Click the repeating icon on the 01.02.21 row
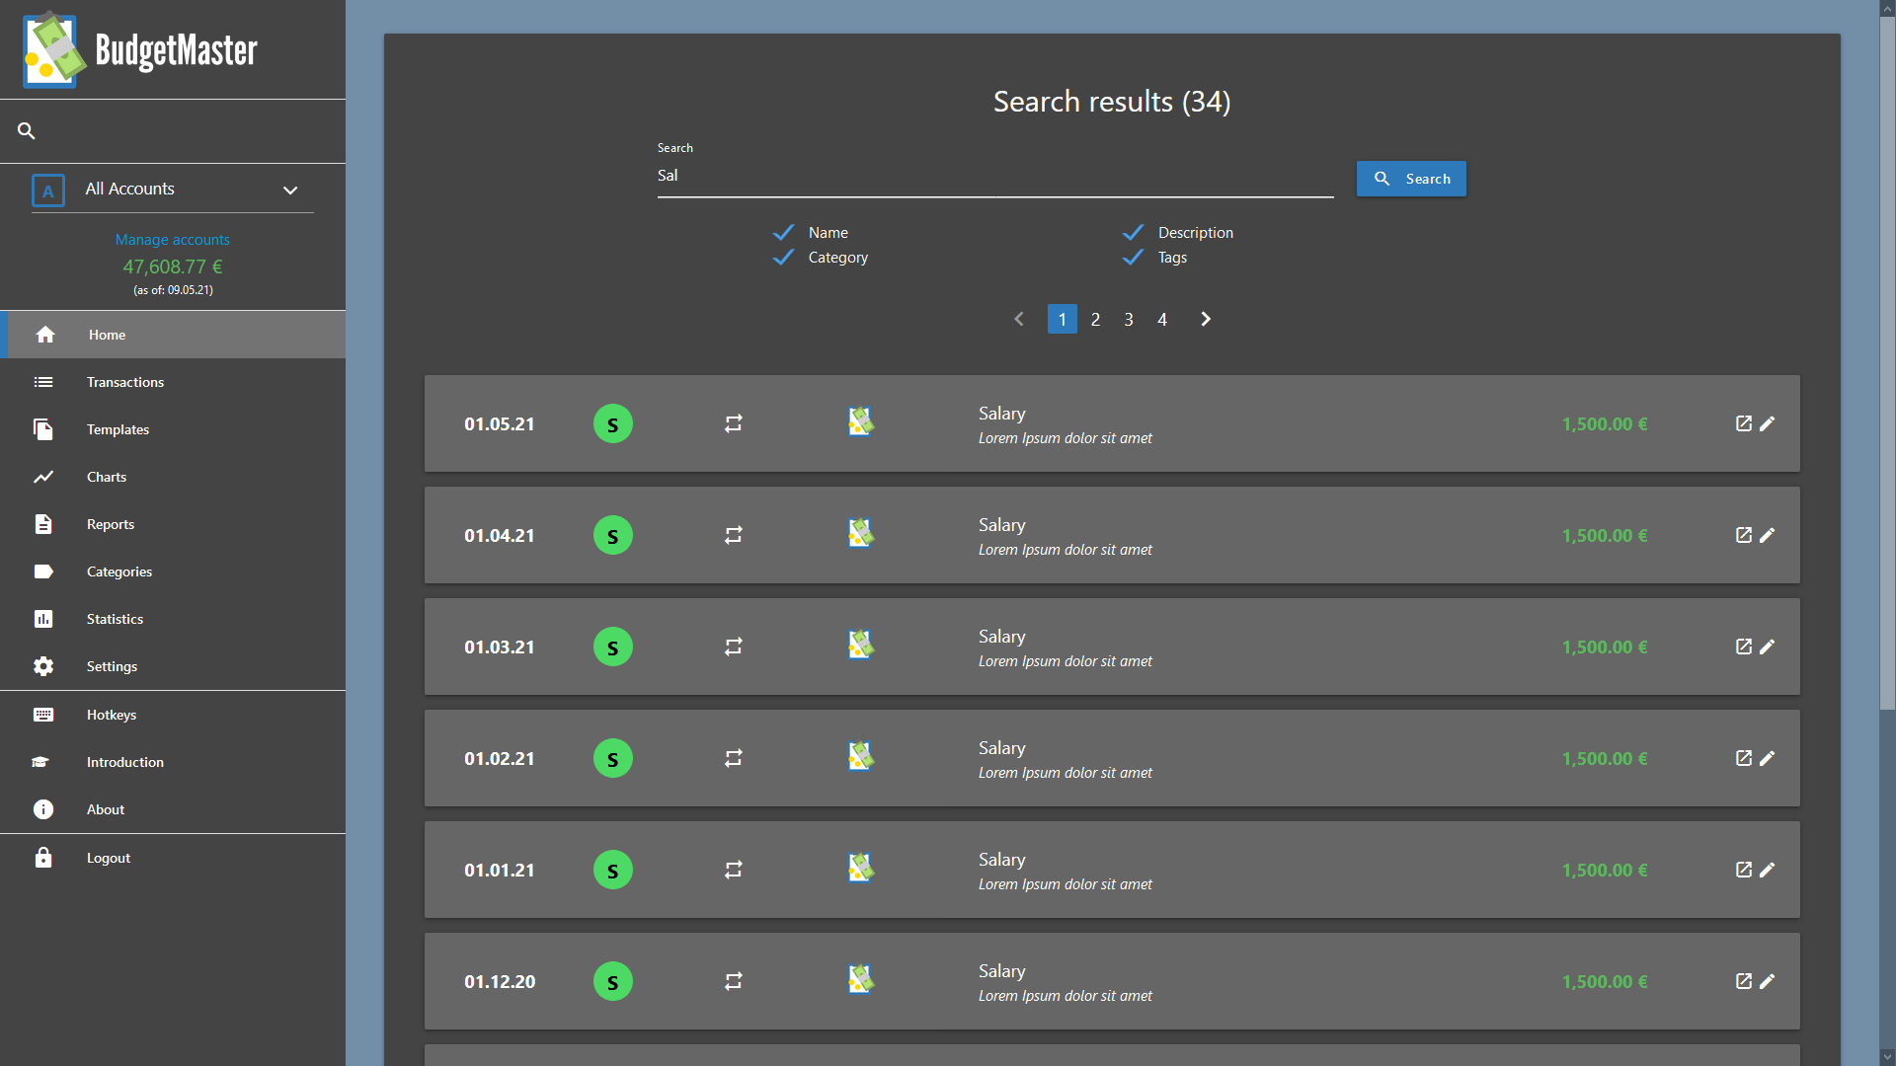 click(x=734, y=758)
